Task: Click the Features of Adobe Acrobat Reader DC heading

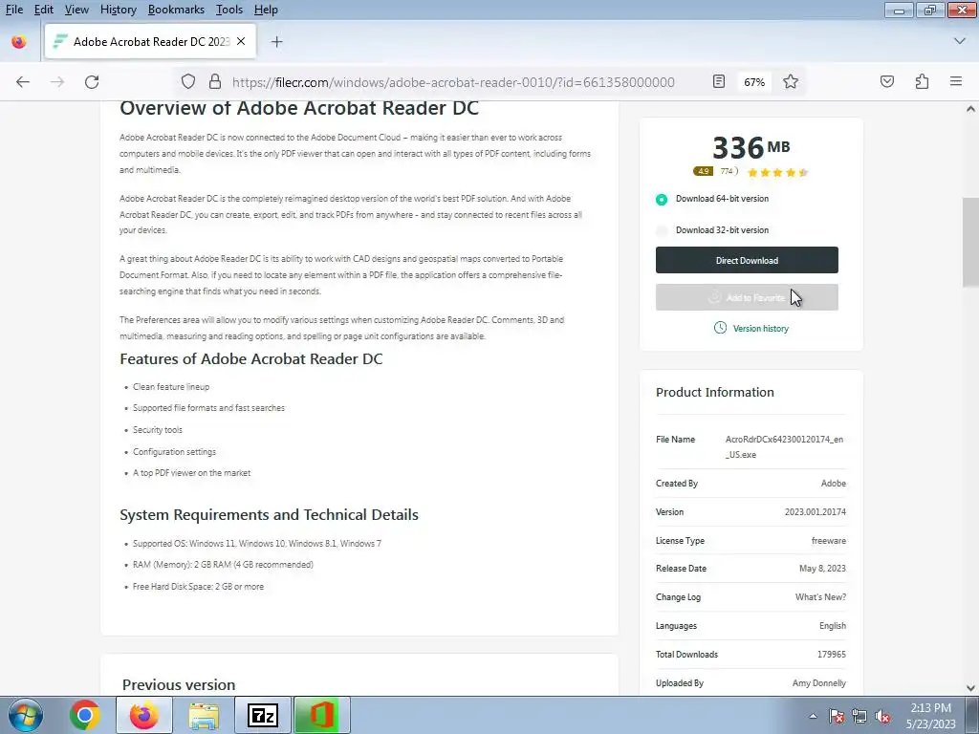Action: pyautogui.click(x=251, y=359)
